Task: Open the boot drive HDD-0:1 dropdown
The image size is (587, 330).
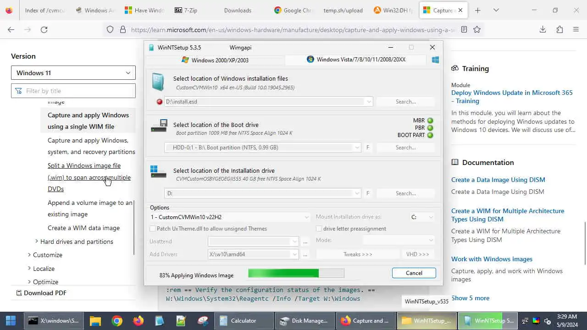Action: [357, 148]
